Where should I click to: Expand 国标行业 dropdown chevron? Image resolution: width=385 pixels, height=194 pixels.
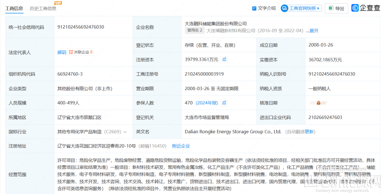pyautogui.click(x=125, y=132)
